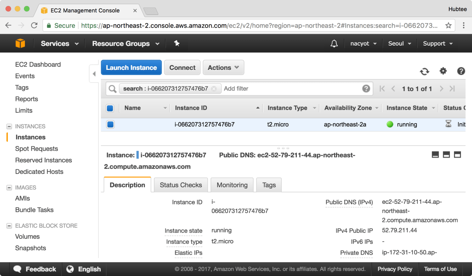
Task: Reload the page in the browser
Action: coord(34,25)
